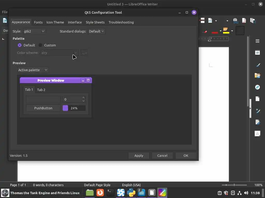Viewport: 265px width, 198px height.
Task: Switch to the Interface tab
Action: [75, 22]
